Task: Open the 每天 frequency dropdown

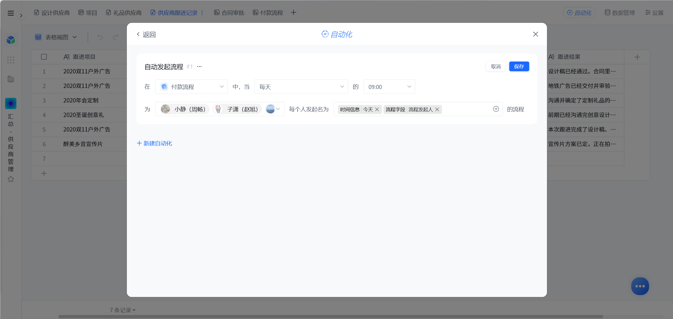Action: 301,87
